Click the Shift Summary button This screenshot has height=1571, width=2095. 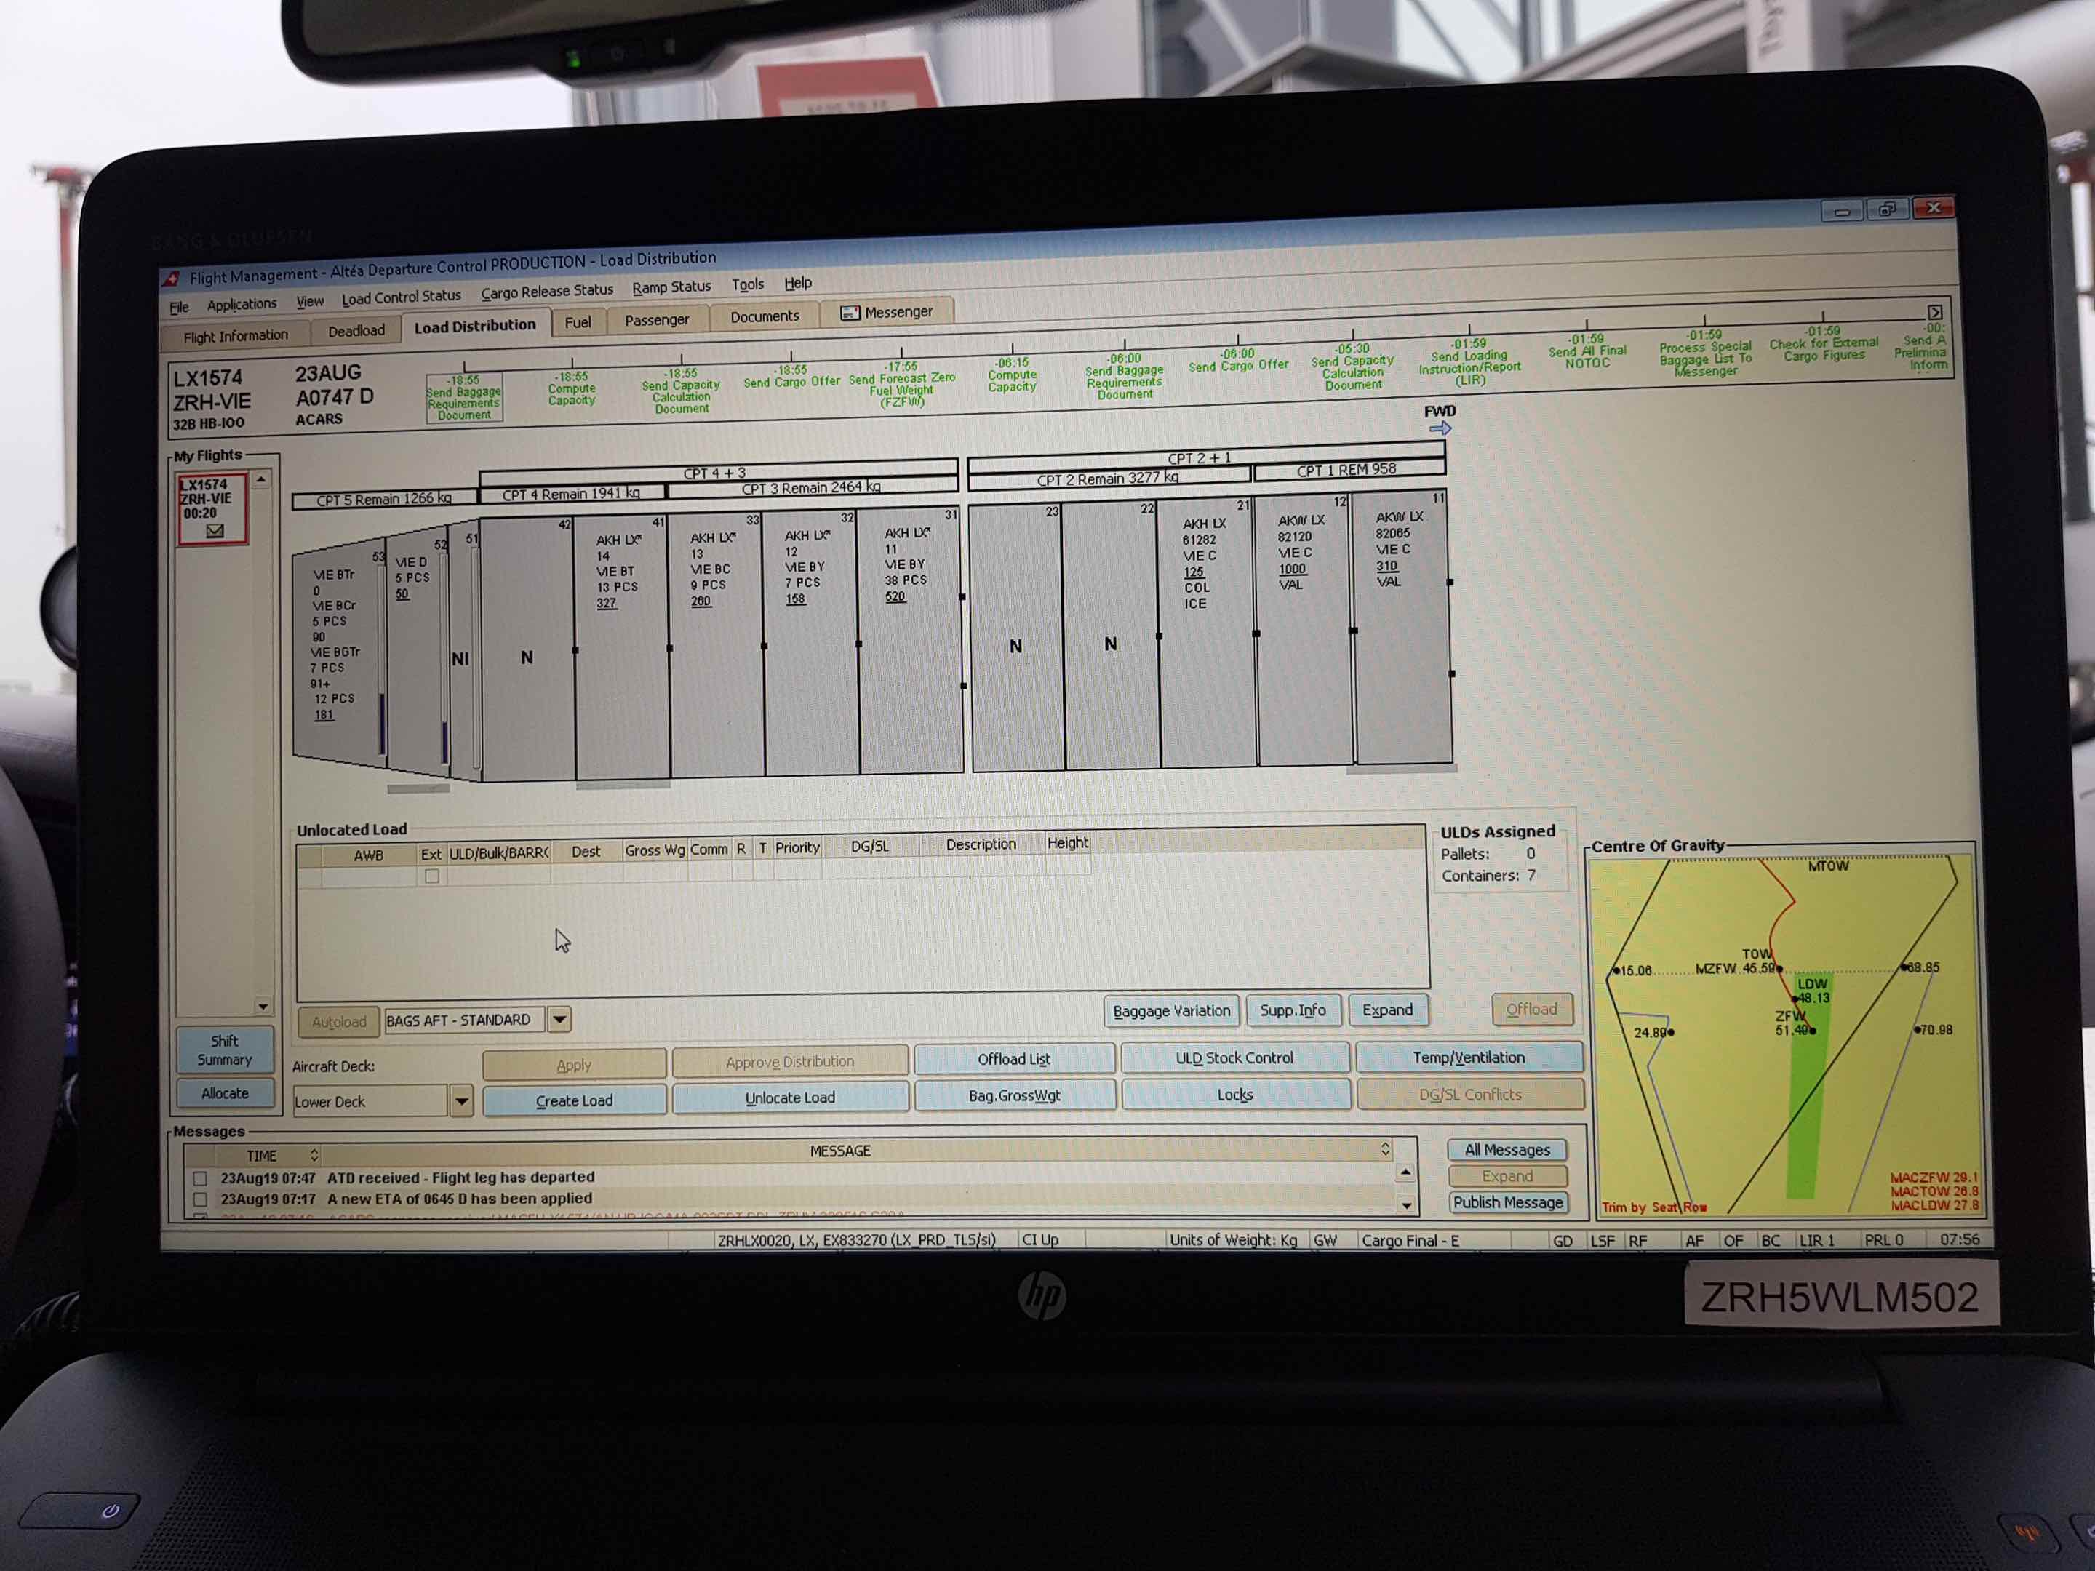coord(225,1050)
